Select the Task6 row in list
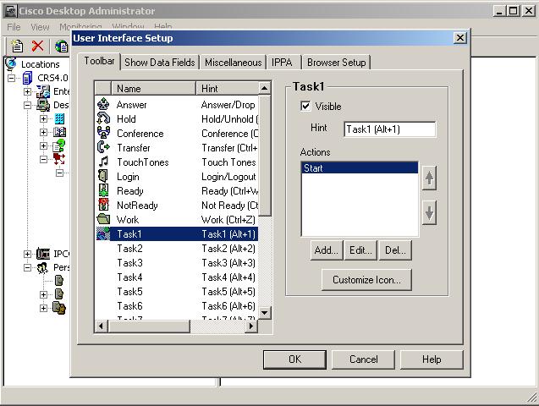The width and height of the screenshot is (539, 406). (x=177, y=306)
